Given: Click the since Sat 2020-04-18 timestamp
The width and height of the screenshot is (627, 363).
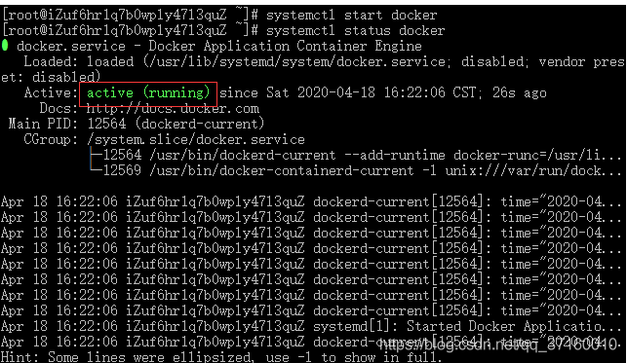Looking at the screenshot, I should click(348, 93).
